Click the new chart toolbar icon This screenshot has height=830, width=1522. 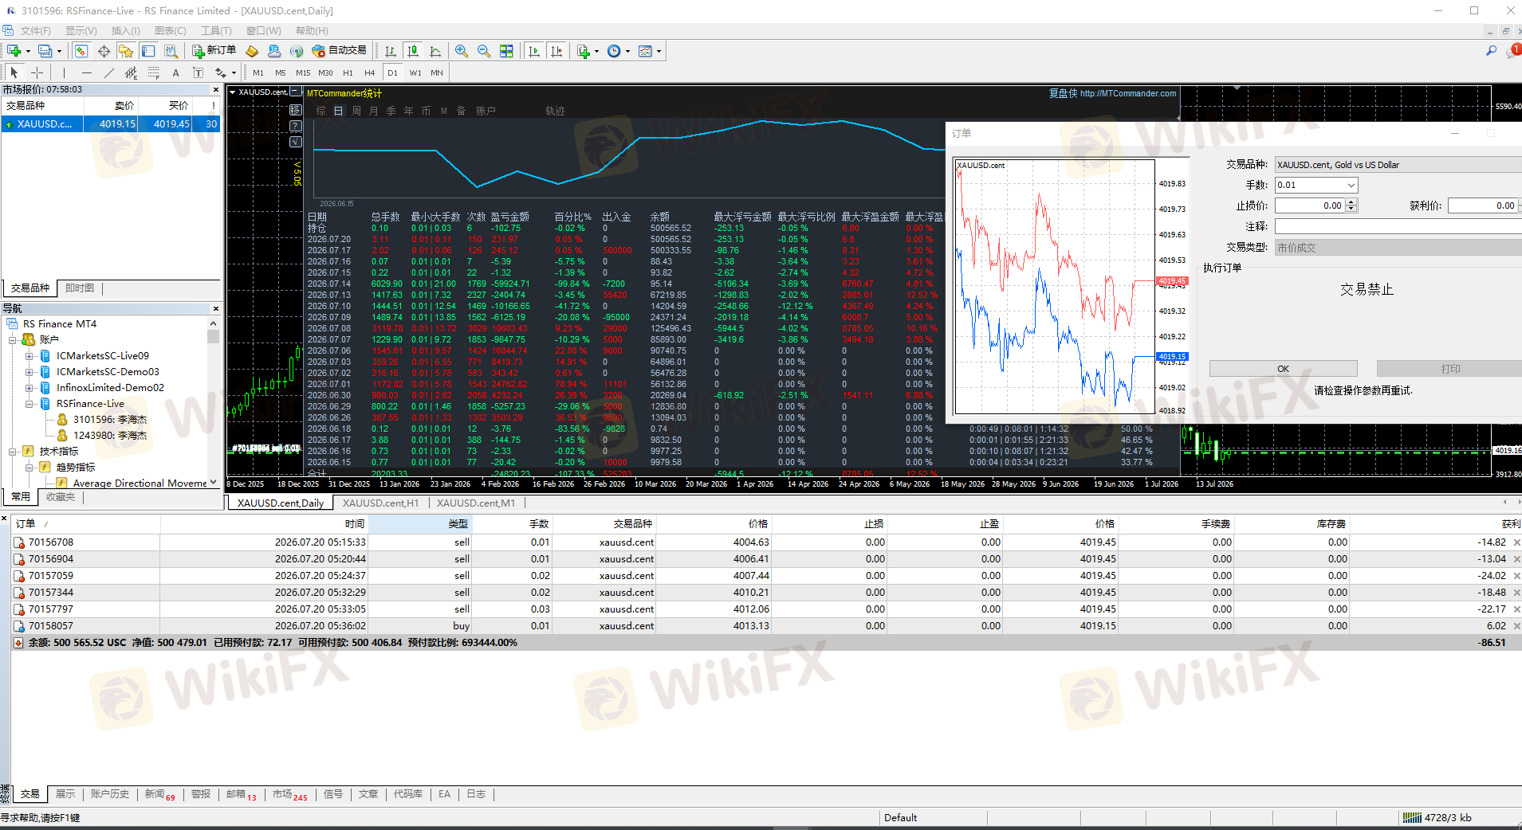point(14,51)
